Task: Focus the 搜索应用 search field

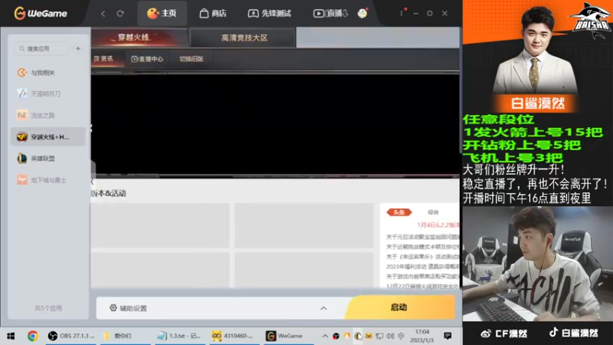Action: [42, 48]
